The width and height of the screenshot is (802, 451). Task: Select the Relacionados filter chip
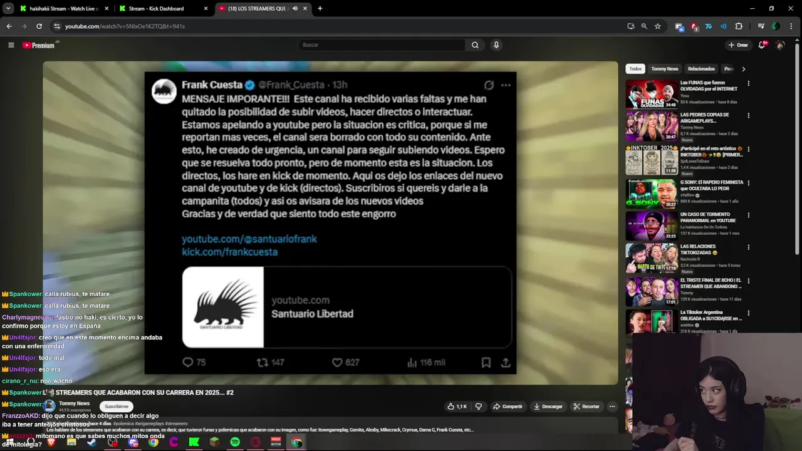(x=701, y=69)
